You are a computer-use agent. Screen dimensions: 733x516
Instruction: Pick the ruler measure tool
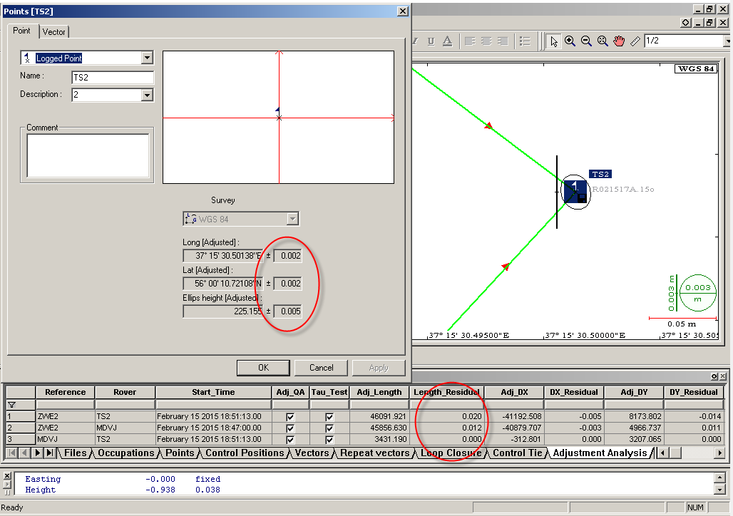(634, 41)
